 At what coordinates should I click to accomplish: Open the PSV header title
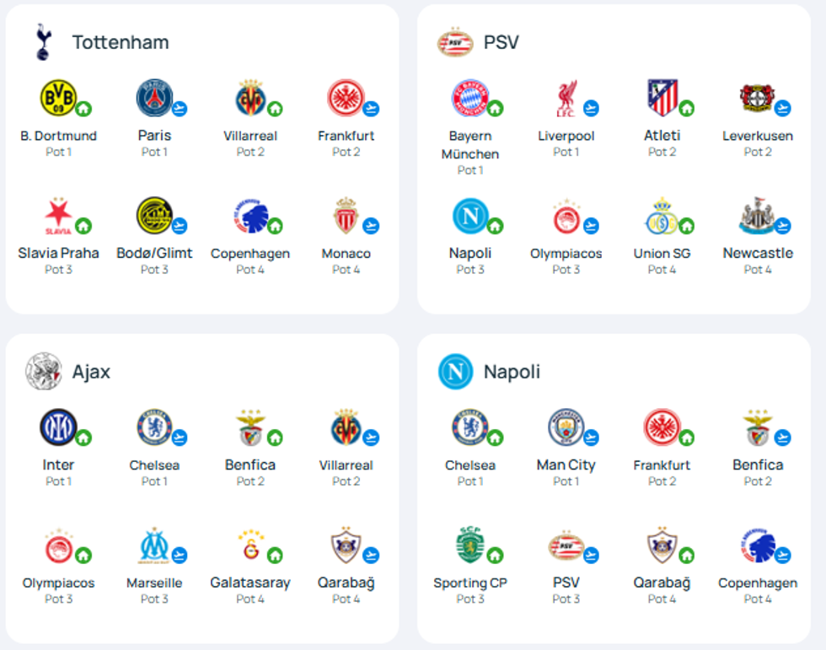(x=501, y=42)
